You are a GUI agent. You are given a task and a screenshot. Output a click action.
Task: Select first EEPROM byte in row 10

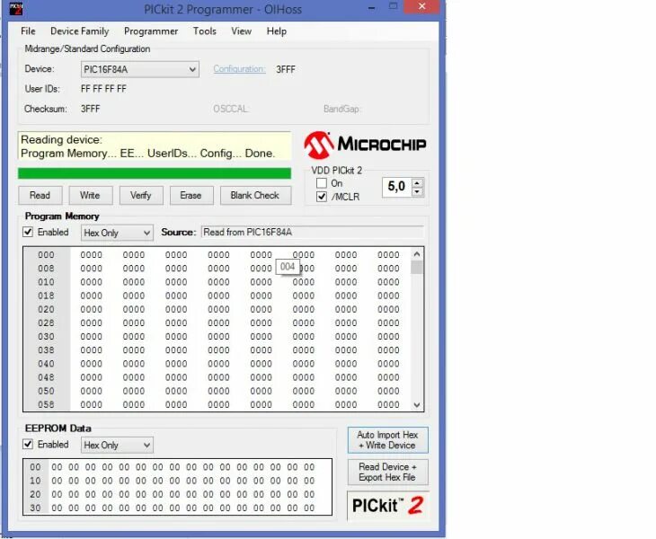(57, 481)
